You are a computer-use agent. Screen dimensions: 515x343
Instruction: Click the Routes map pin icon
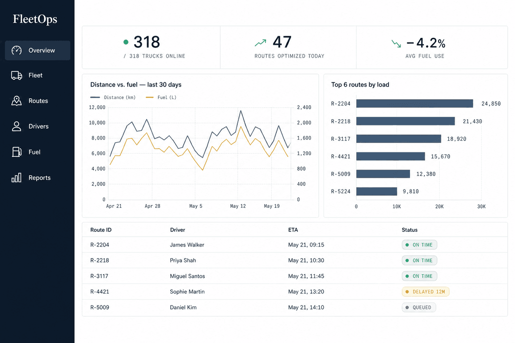coord(17,101)
